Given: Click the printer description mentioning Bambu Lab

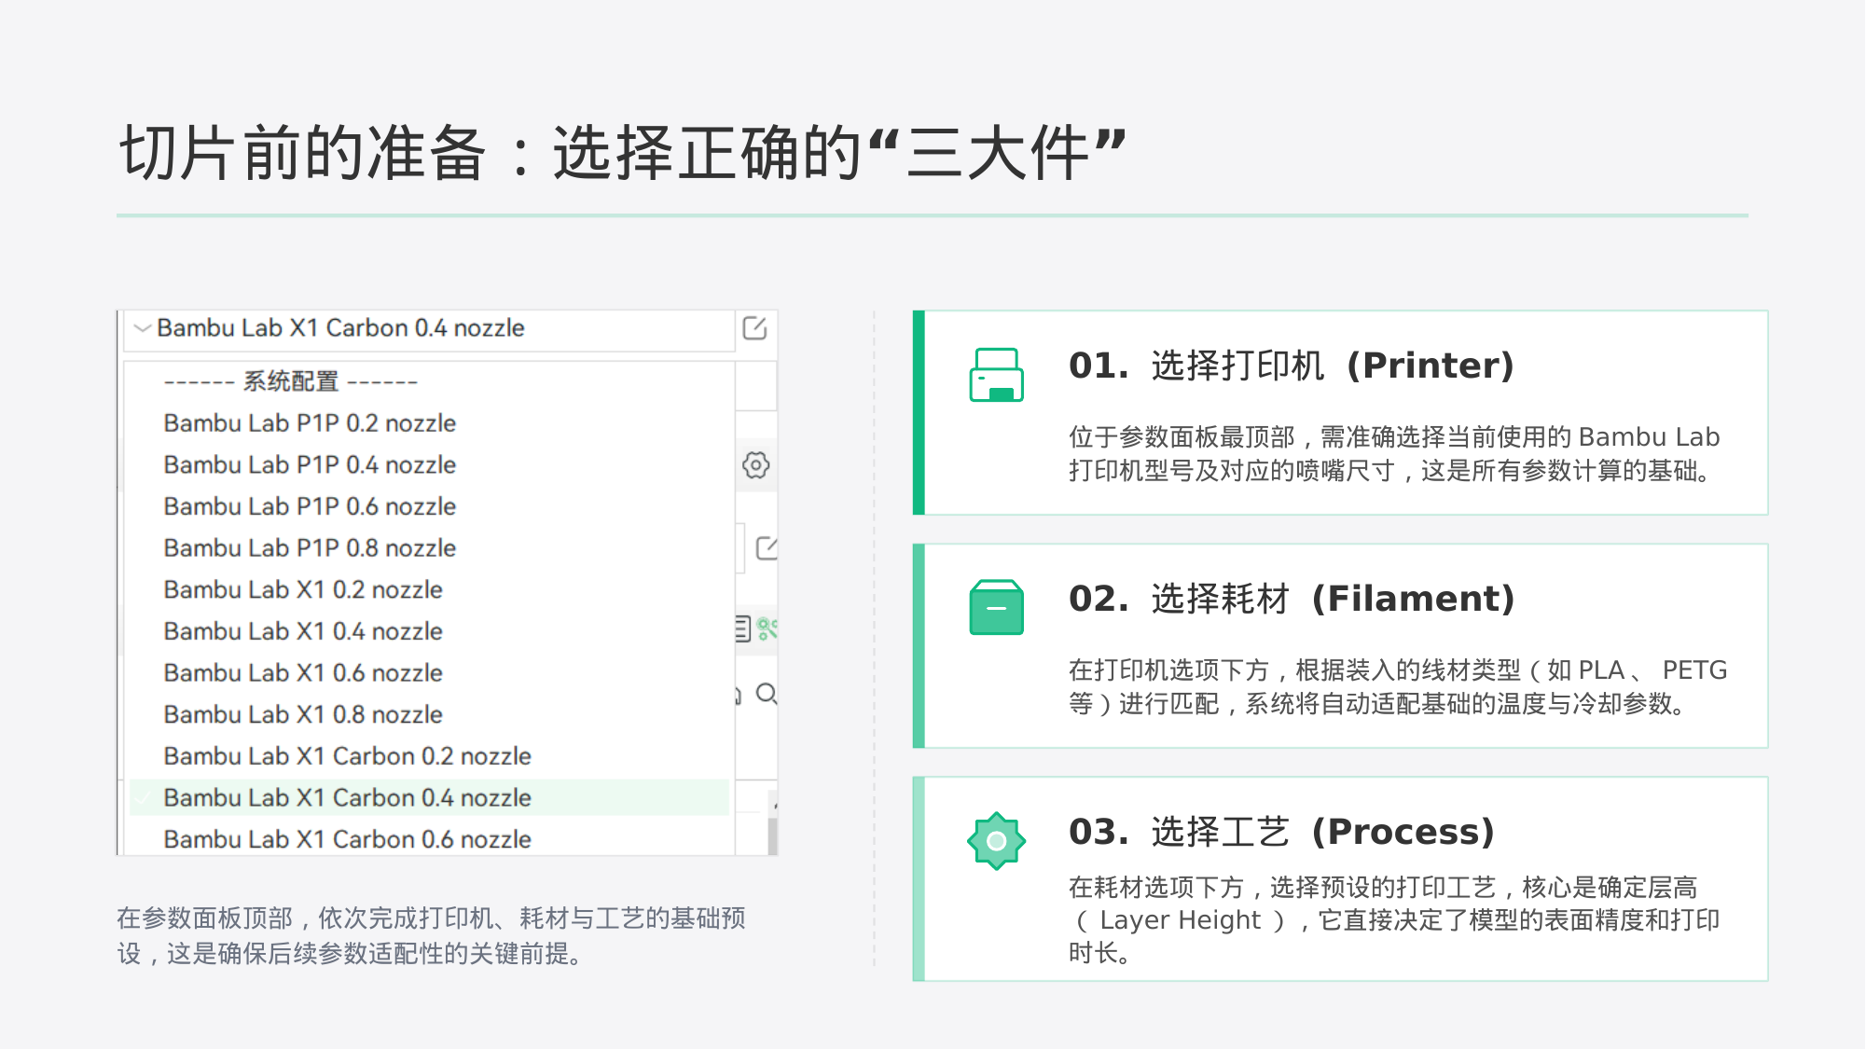Looking at the screenshot, I should pos(1394,454).
